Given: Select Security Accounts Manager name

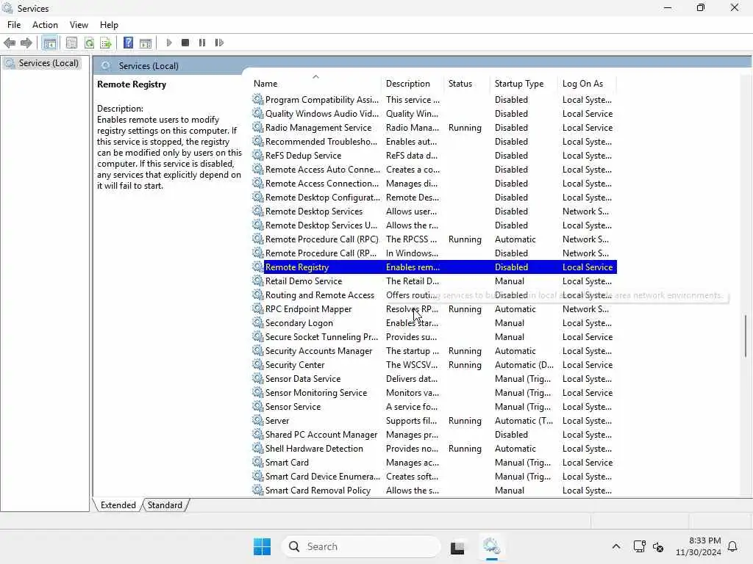Looking at the screenshot, I should tap(319, 350).
